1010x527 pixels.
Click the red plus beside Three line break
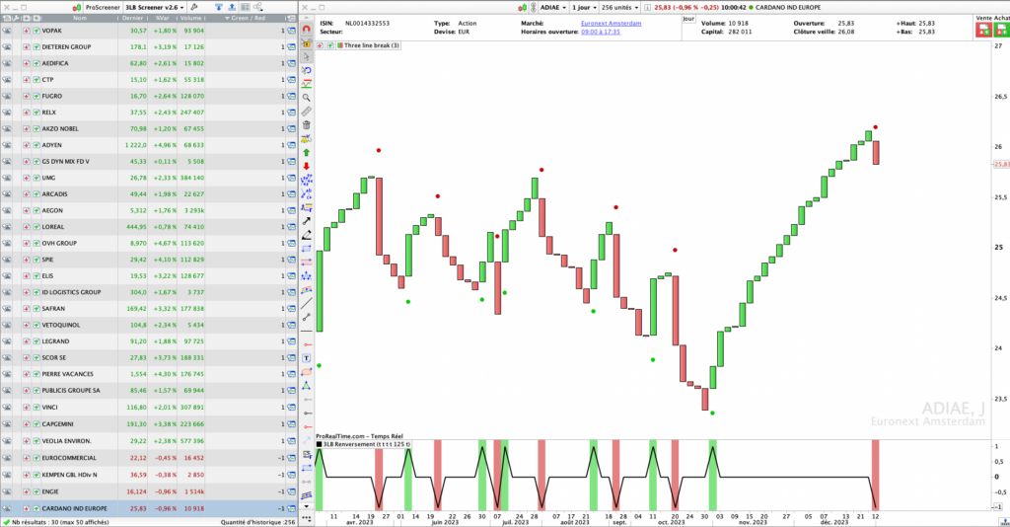pos(321,45)
